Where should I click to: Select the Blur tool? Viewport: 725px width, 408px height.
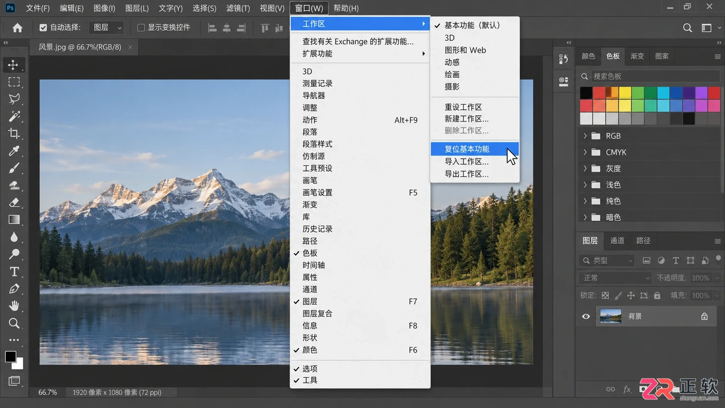14,237
